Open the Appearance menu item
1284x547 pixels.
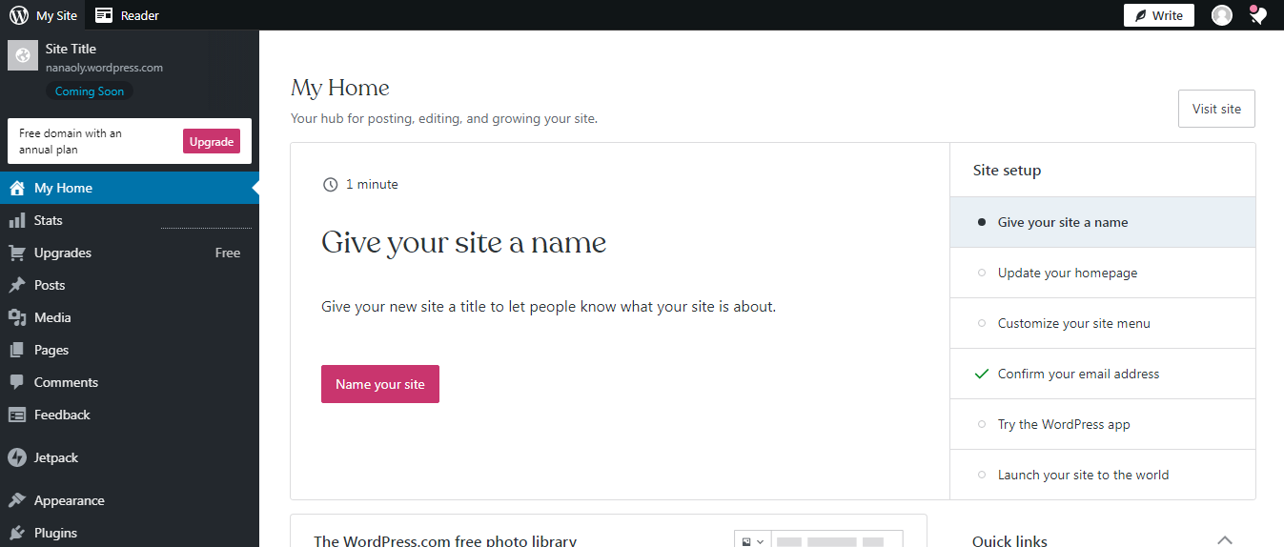click(69, 500)
